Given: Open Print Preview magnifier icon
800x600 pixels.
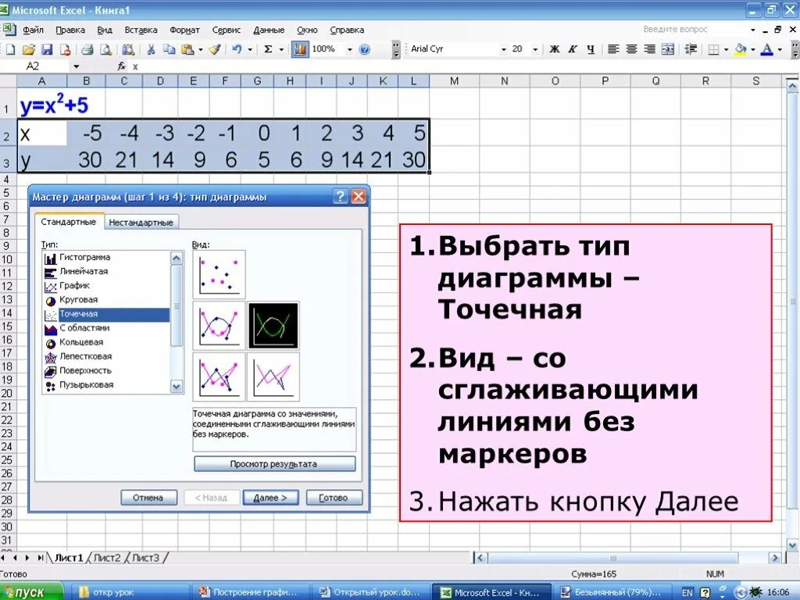Looking at the screenshot, I should (x=105, y=49).
